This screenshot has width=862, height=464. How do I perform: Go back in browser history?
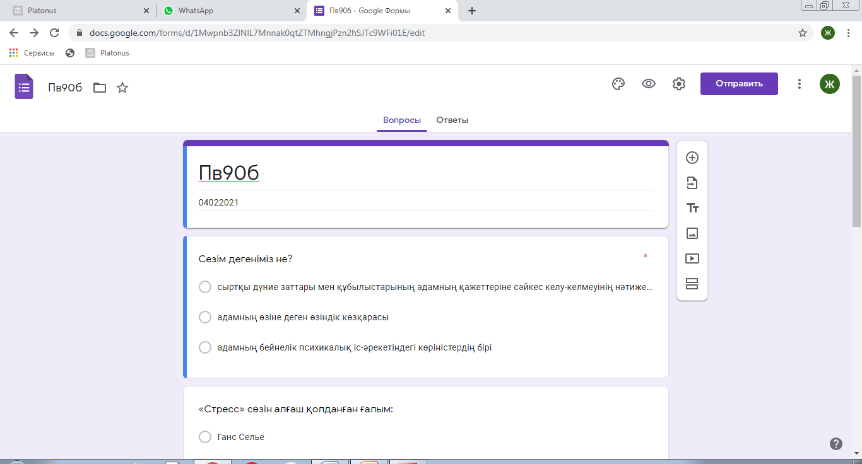pos(14,33)
